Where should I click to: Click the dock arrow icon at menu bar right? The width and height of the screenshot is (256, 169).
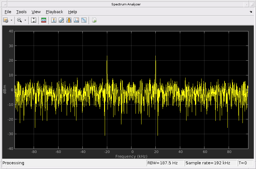(251, 12)
